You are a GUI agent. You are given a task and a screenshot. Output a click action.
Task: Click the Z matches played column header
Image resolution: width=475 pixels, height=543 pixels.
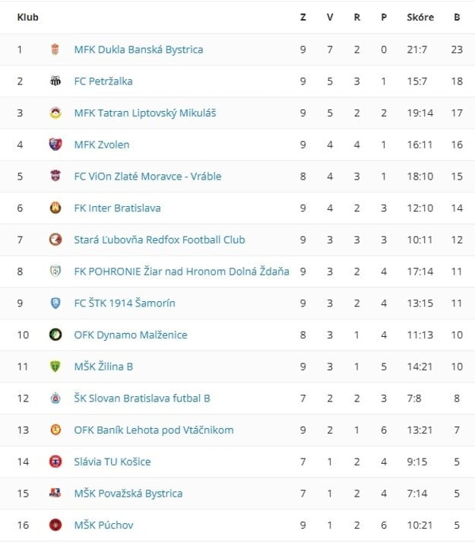[x=303, y=17]
